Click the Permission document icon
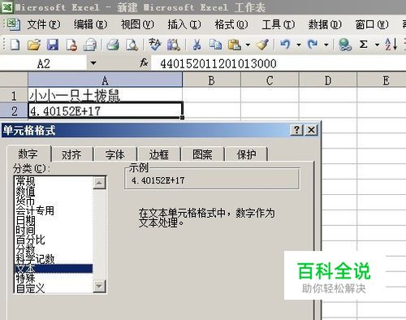This screenshot has height=320, width=406. pos(71,45)
